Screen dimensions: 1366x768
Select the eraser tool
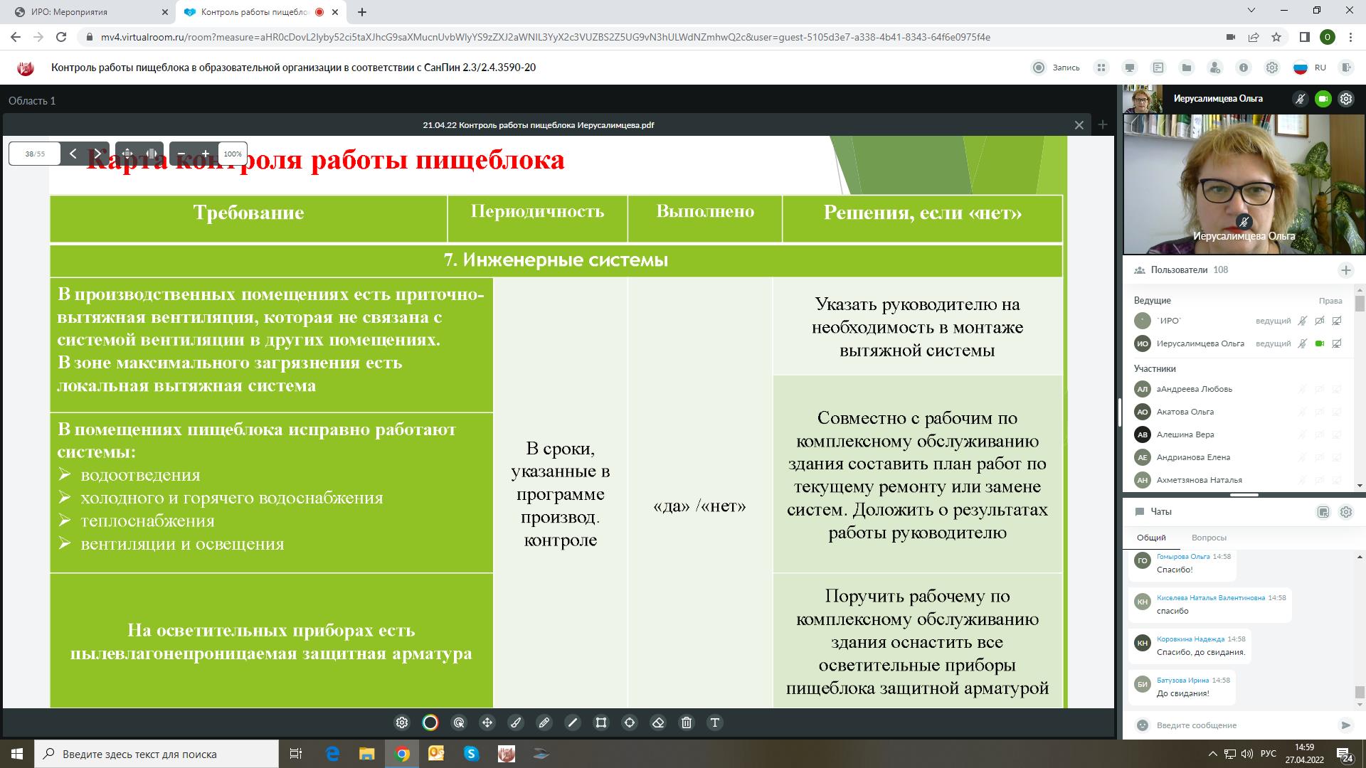point(658,722)
